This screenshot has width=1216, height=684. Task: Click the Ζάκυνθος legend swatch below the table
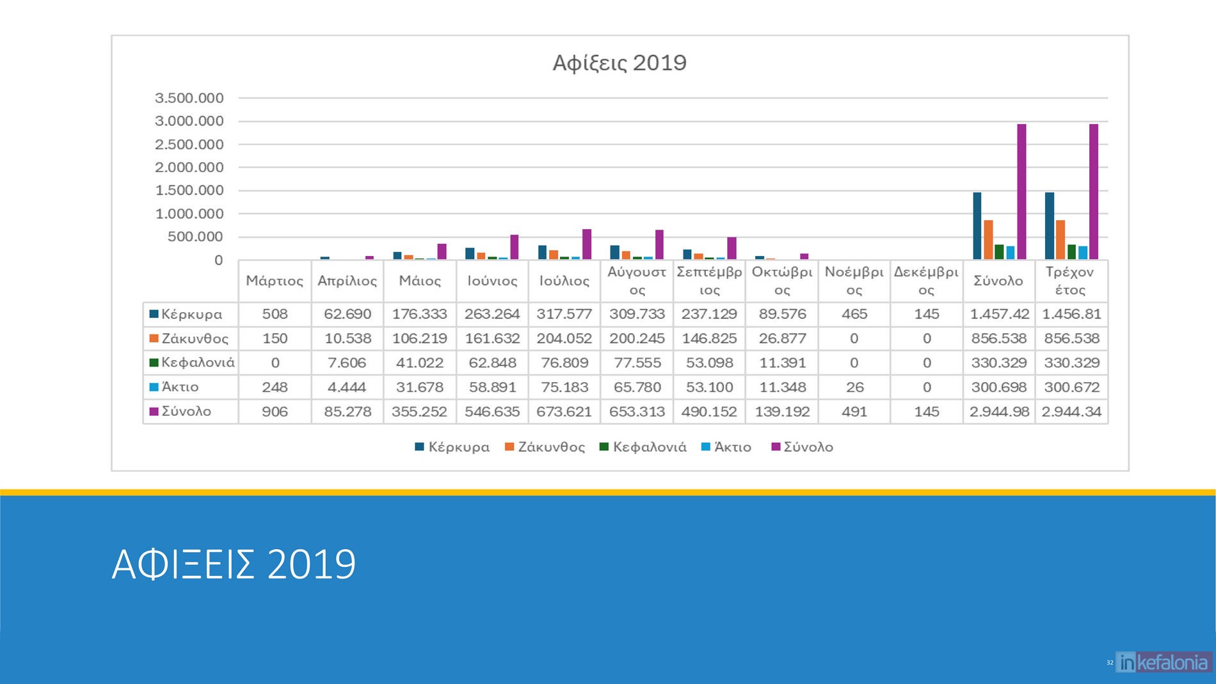(509, 447)
